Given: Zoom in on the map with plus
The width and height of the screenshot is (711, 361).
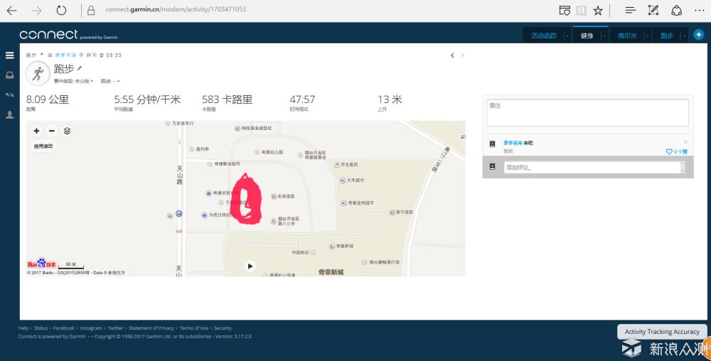Looking at the screenshot, I should tap(37, 131).
